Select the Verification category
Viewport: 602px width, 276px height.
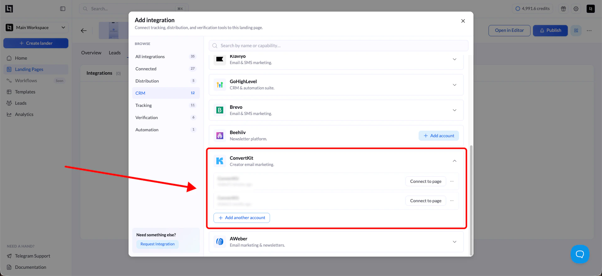[x=166, y=118]
